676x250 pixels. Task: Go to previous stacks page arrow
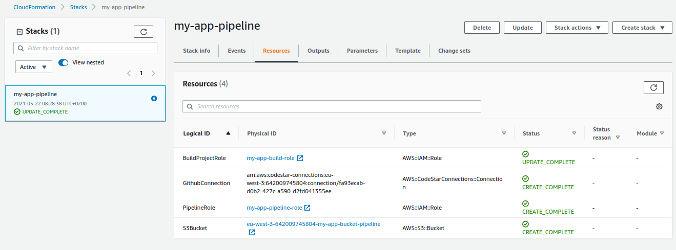click(129, 73)
